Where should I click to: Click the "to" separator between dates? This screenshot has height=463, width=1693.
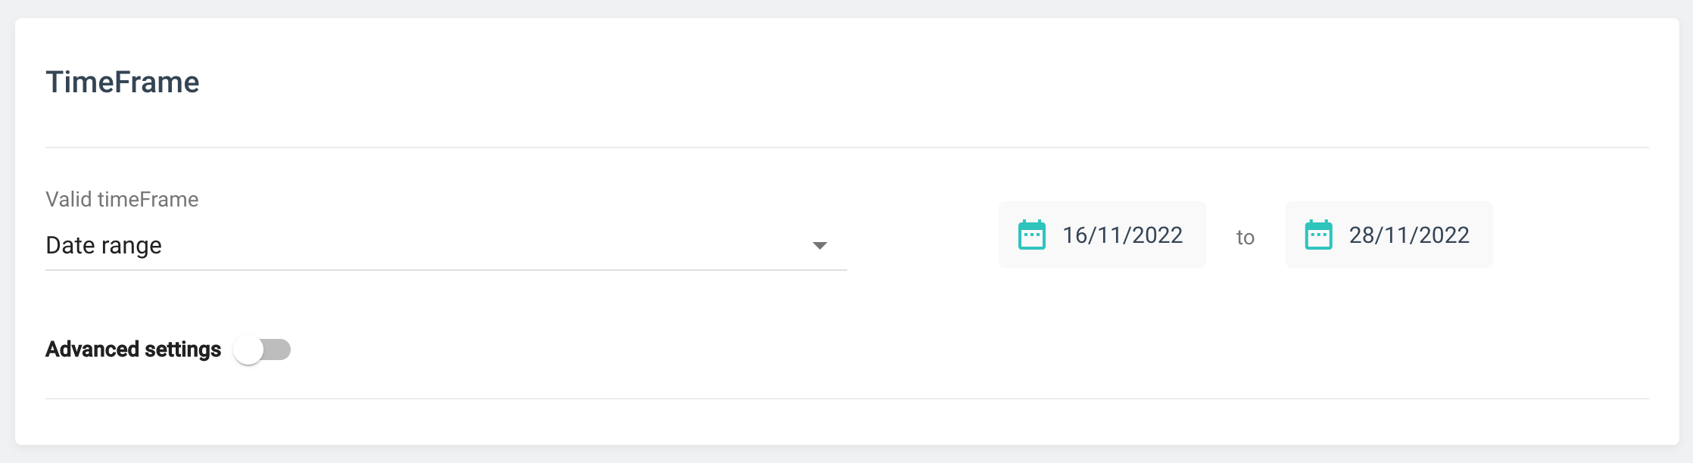pos(1246,238)
